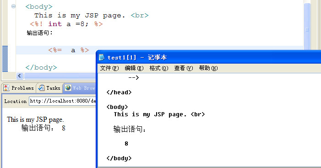
Task: Click the number 8 line in Notepad
Action: tap(126, 144)
